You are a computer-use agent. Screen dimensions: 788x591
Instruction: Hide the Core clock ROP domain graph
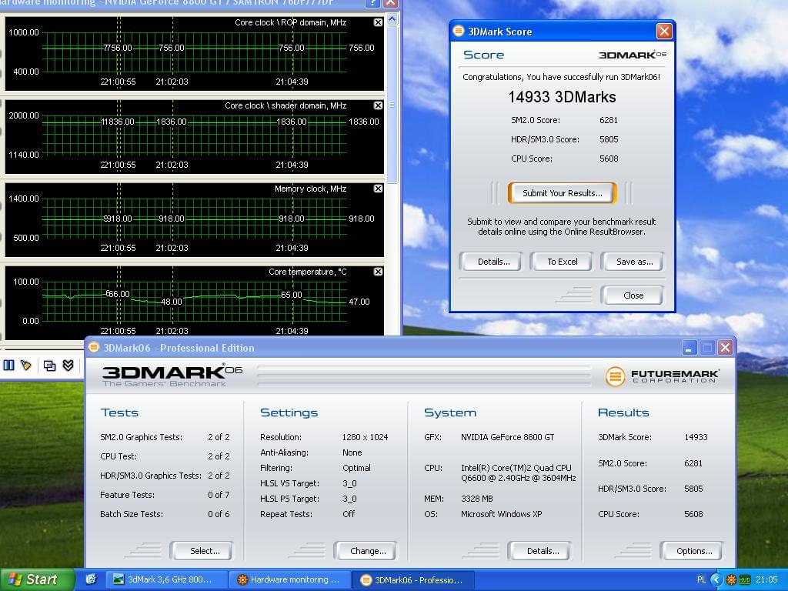pos(378,22)
